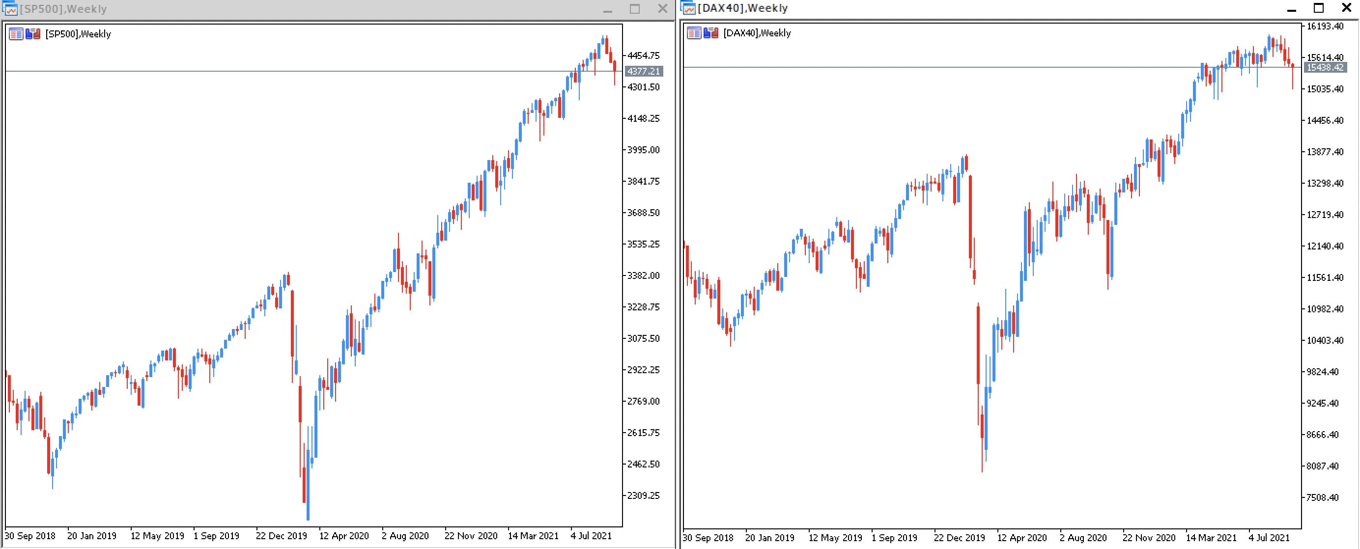Viewport: 1360px width, 549px height.
Task: Click the SP500 price level 3075.50
Action: 643,338
